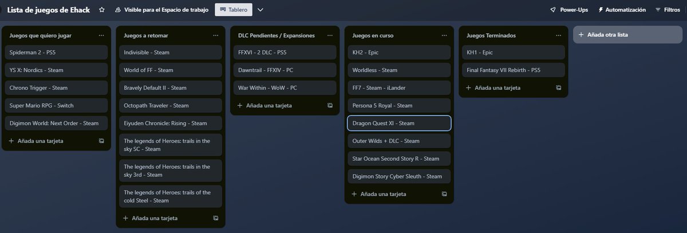
Task: Rename board title Lista de juegos de Ehack
Action: [x=49, y=10]
